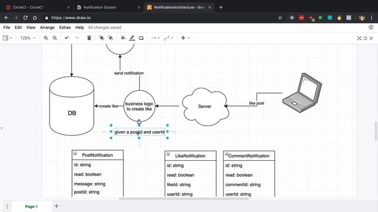Open a new browser tab
Screen dimensions: 378x212
(221, 8)
